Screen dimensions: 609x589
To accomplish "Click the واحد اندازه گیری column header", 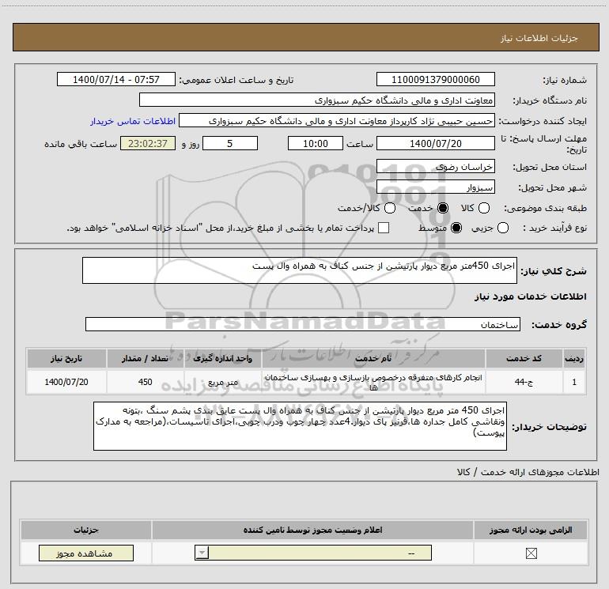I will click(222, 358).
